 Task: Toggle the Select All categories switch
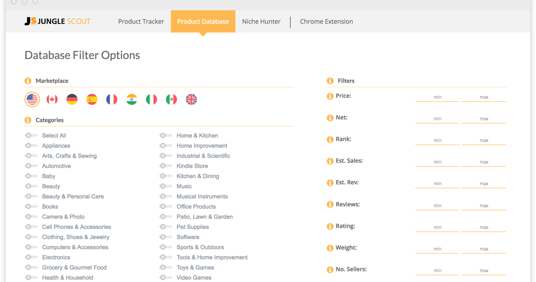(31, 136)
